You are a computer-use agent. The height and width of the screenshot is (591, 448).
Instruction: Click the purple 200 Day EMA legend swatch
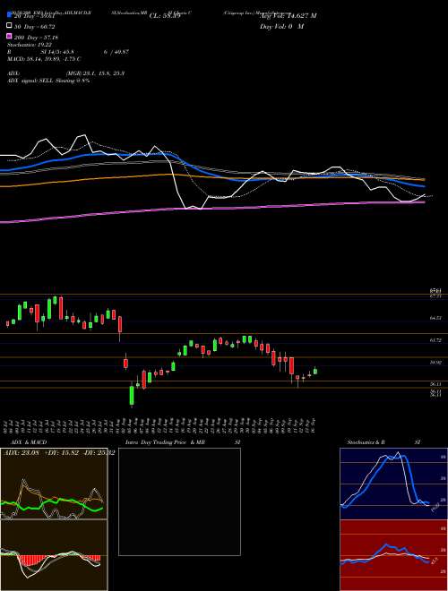tap(9, 37)
